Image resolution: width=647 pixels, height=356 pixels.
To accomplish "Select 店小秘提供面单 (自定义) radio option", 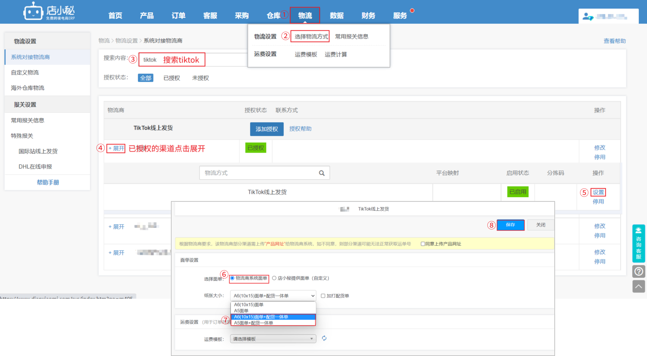I will [x=274, y=278].
